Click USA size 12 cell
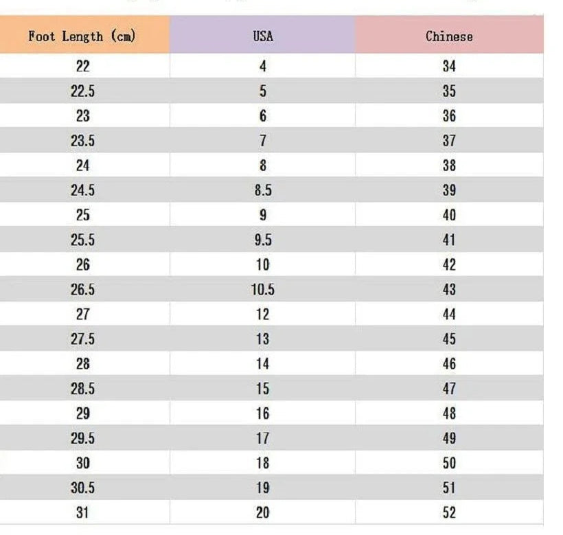 262,315
